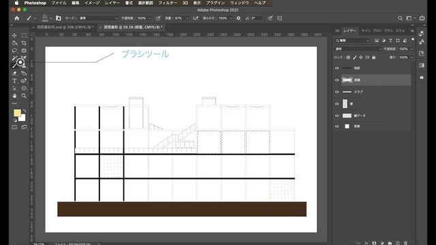This screenshot has width=436, height=245.
Task: Select the Crop tool
Action: click(x=25, y=43)
